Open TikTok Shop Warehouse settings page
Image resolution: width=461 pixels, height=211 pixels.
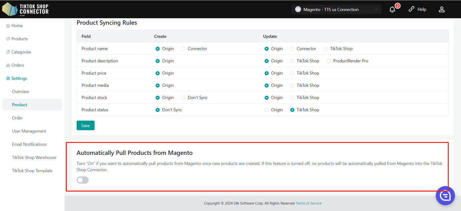click(34, 157)
